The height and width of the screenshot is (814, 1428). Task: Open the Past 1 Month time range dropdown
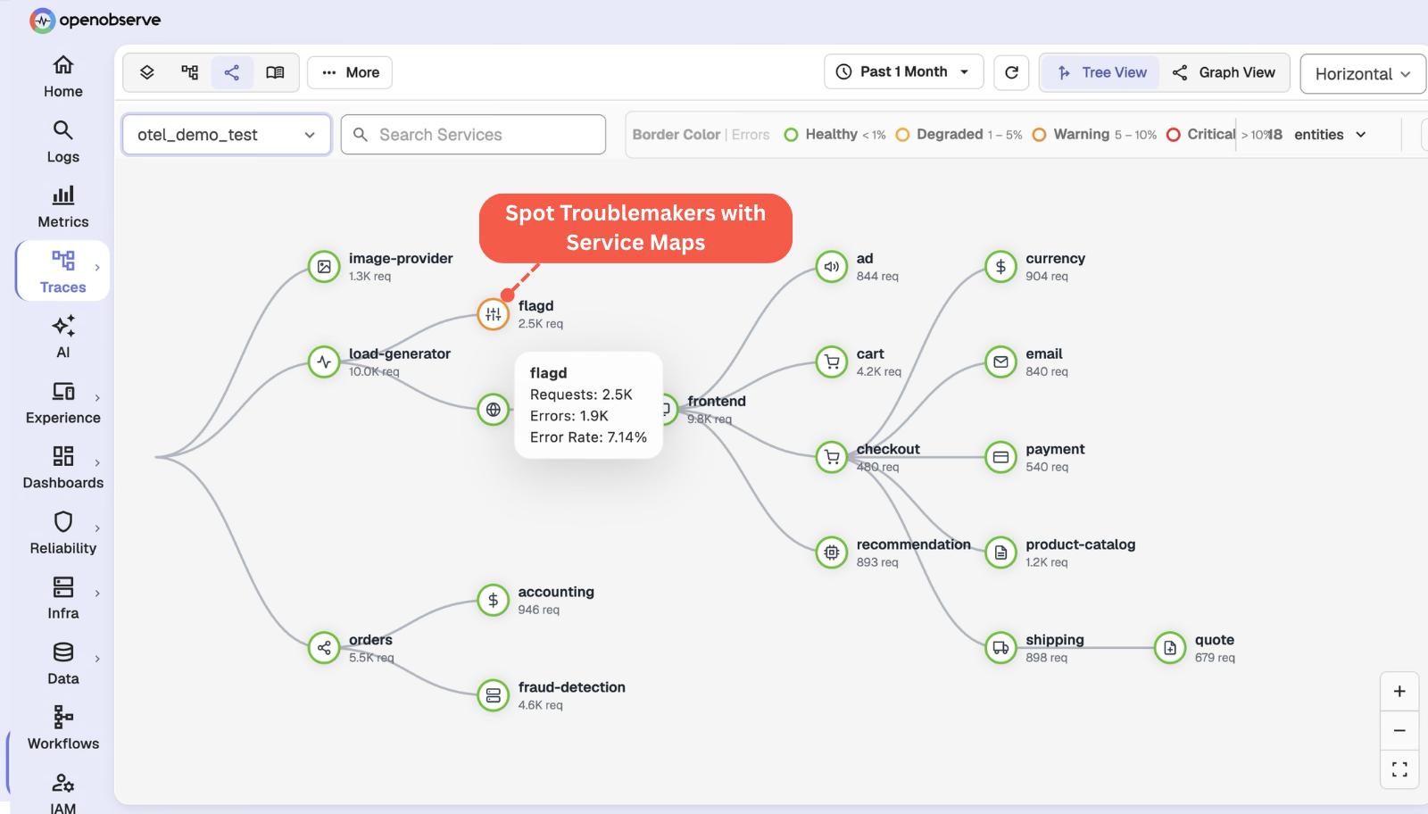click(x=903, y=71)
